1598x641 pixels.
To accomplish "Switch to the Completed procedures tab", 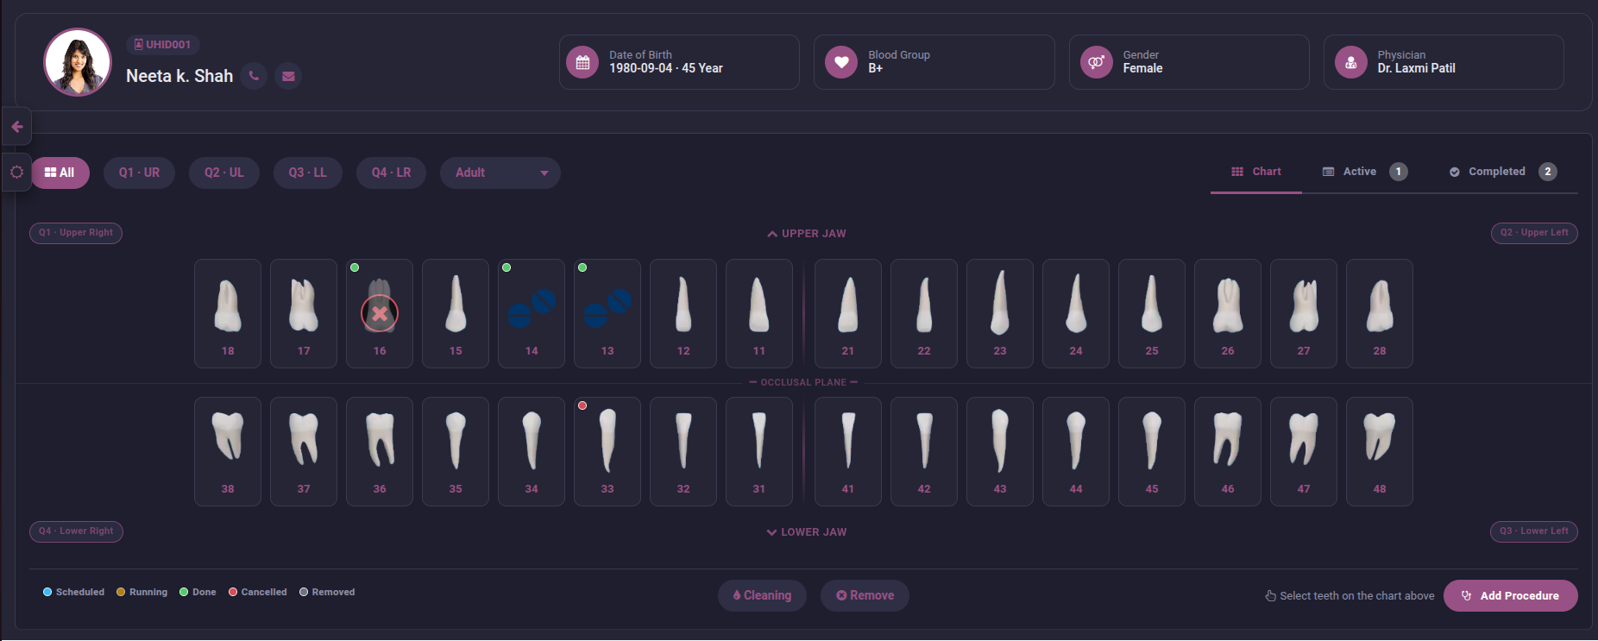I will point(1503,172).
